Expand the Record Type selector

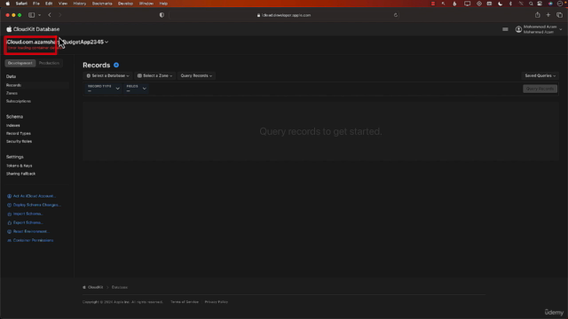(x=103, y=89)
